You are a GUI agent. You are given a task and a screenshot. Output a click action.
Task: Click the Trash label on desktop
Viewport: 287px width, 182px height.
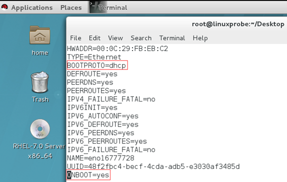(40, 99)
